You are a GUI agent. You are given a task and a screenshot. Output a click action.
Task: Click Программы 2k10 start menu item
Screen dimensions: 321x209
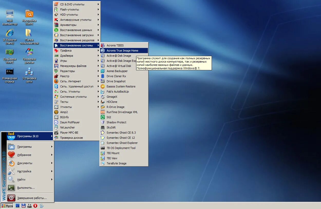[30, 136]
